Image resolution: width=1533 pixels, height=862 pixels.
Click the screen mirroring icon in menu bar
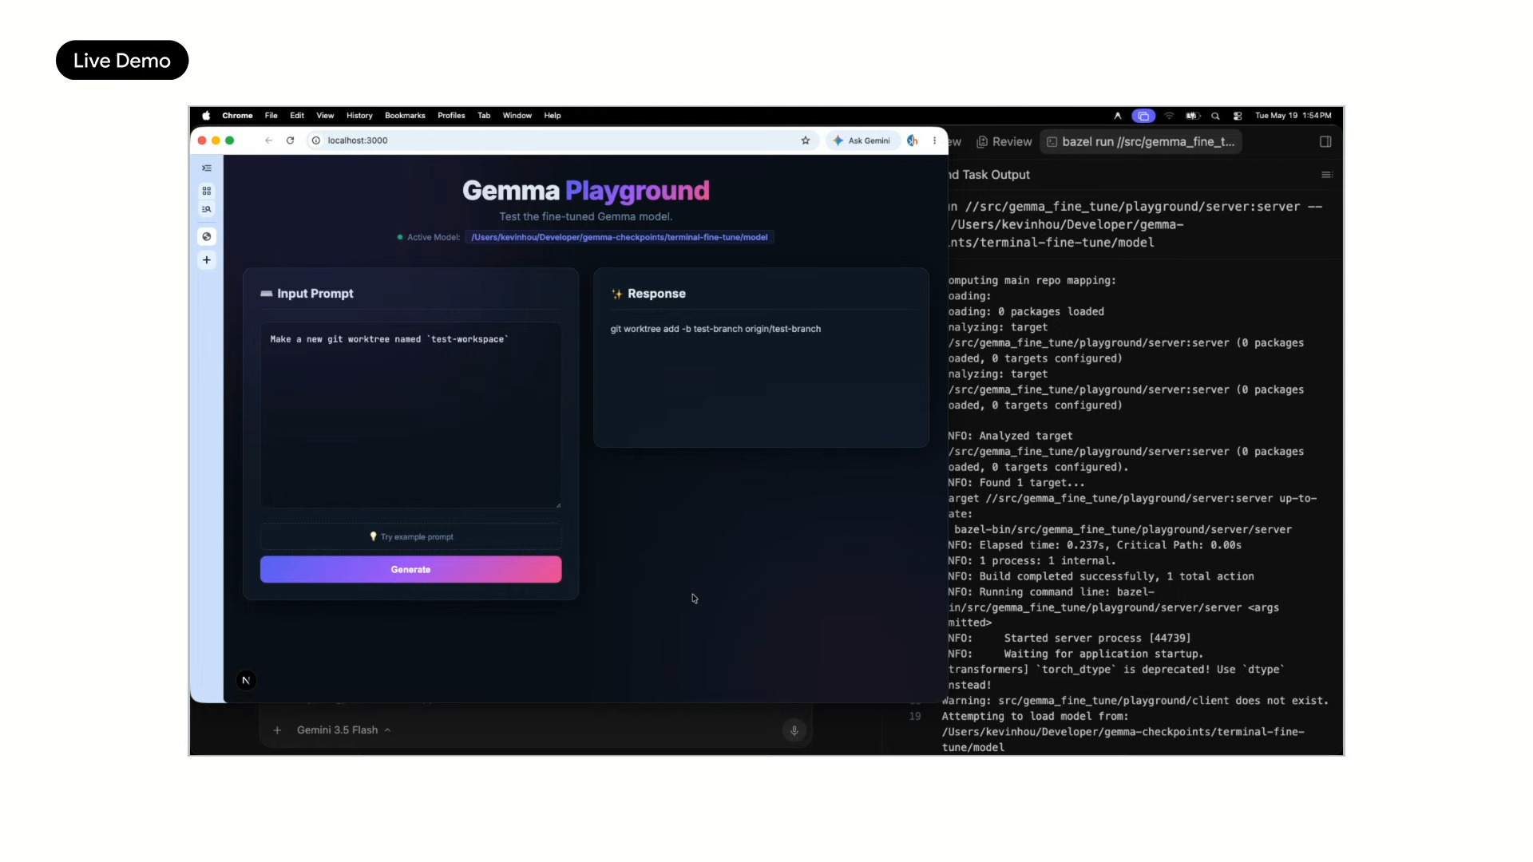(1143, 116)
